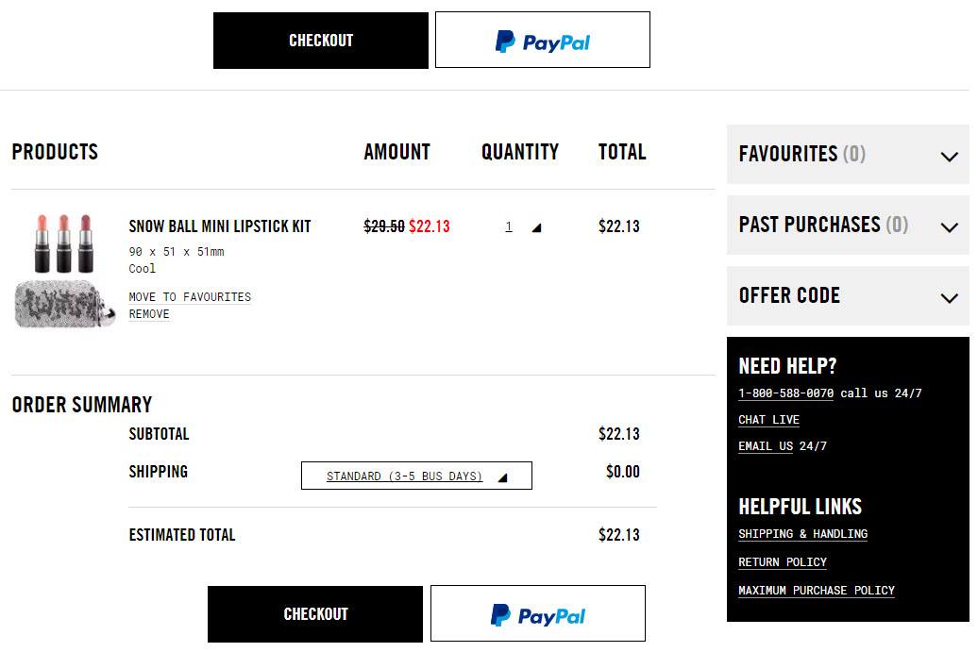978x652 pixels.
Task: Open the Standard shipping method dropdown
Action: click(x=416, y=476)
